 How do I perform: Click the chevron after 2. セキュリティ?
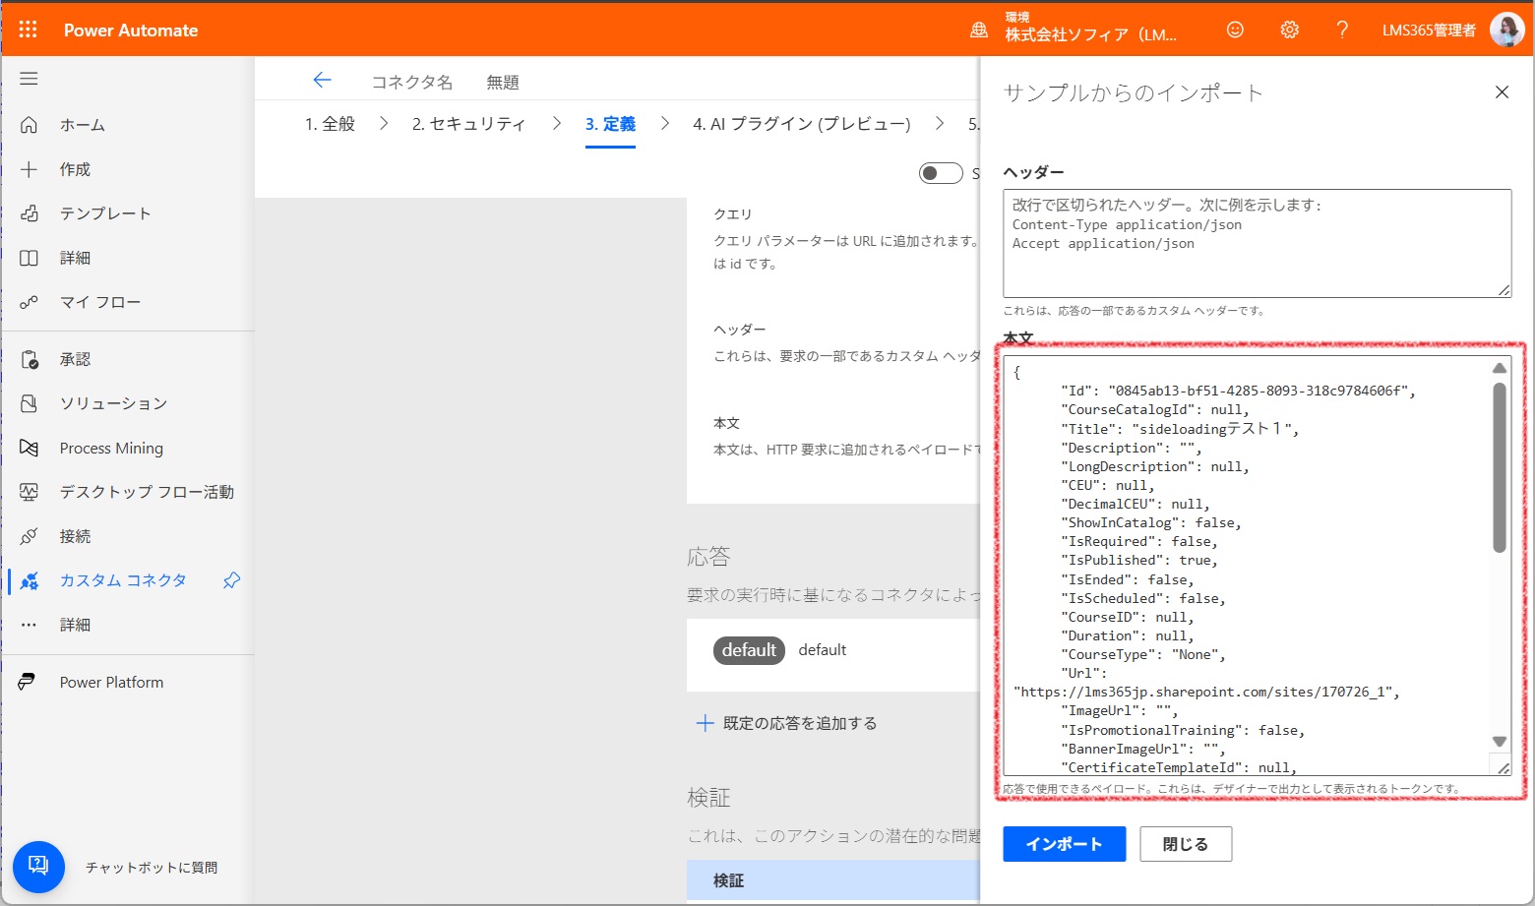(556, 124)
